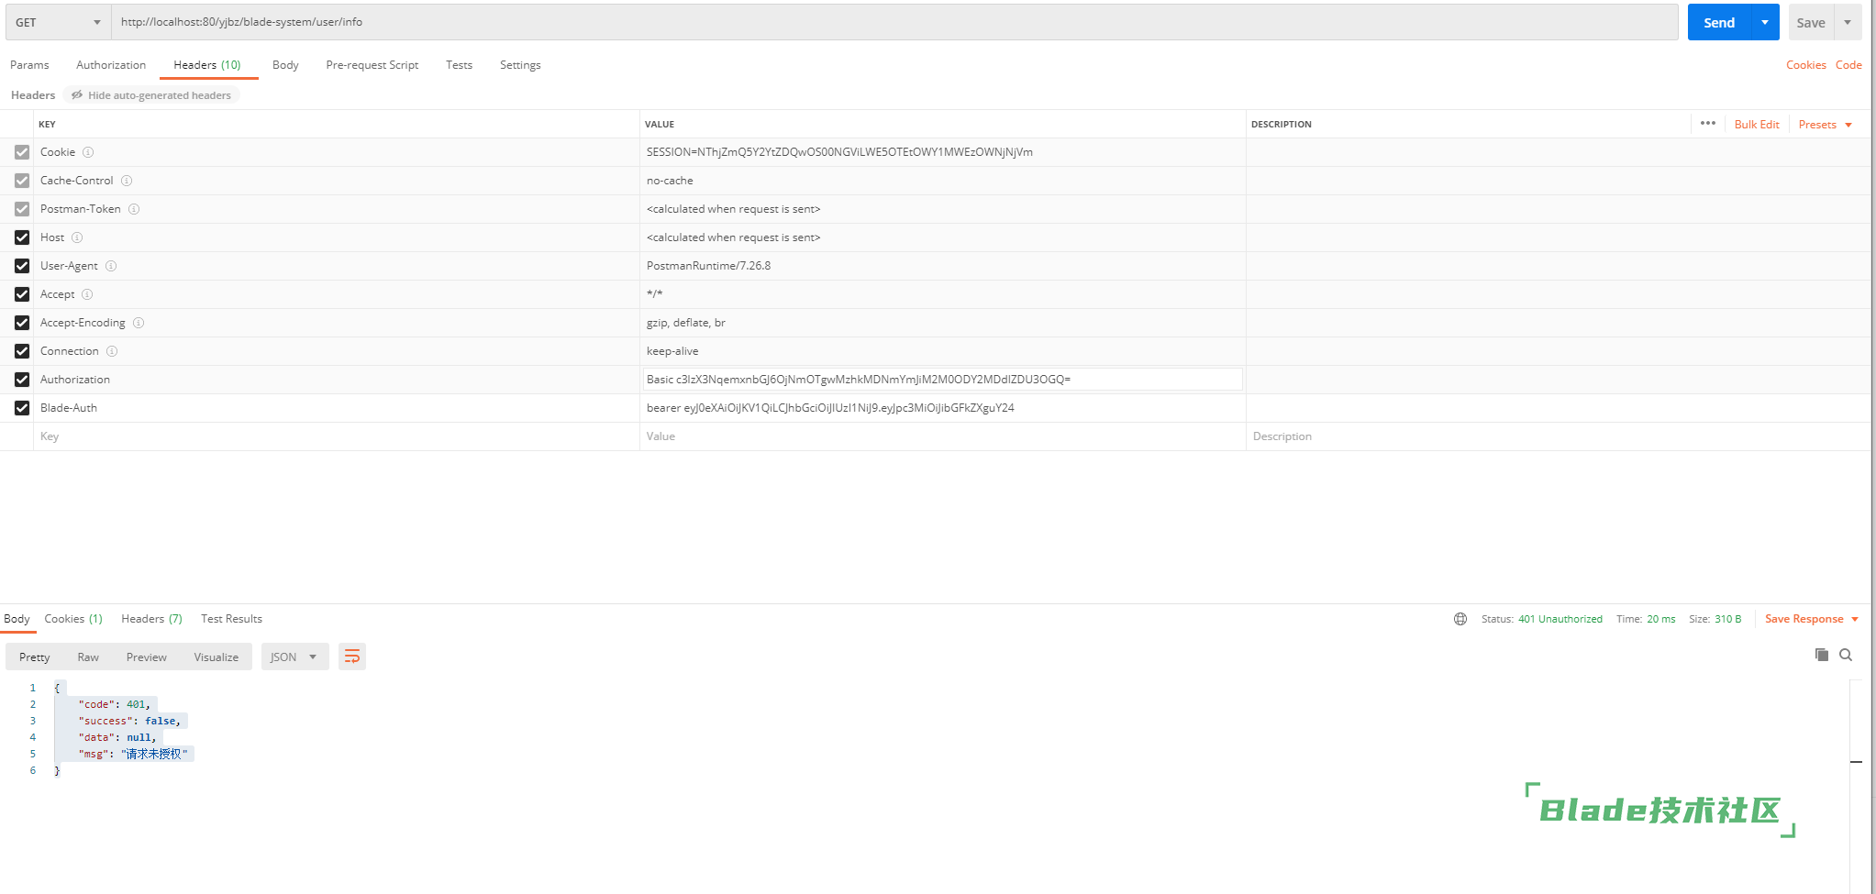Viewport: 1876px width, 894px height.
Task: Open the Presets dropdown
Action: 1825,125
